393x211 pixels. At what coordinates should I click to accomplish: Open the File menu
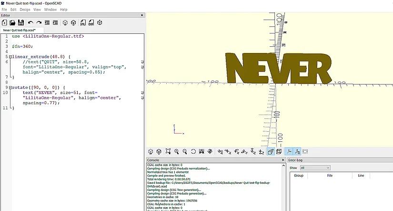pos(4,10)
